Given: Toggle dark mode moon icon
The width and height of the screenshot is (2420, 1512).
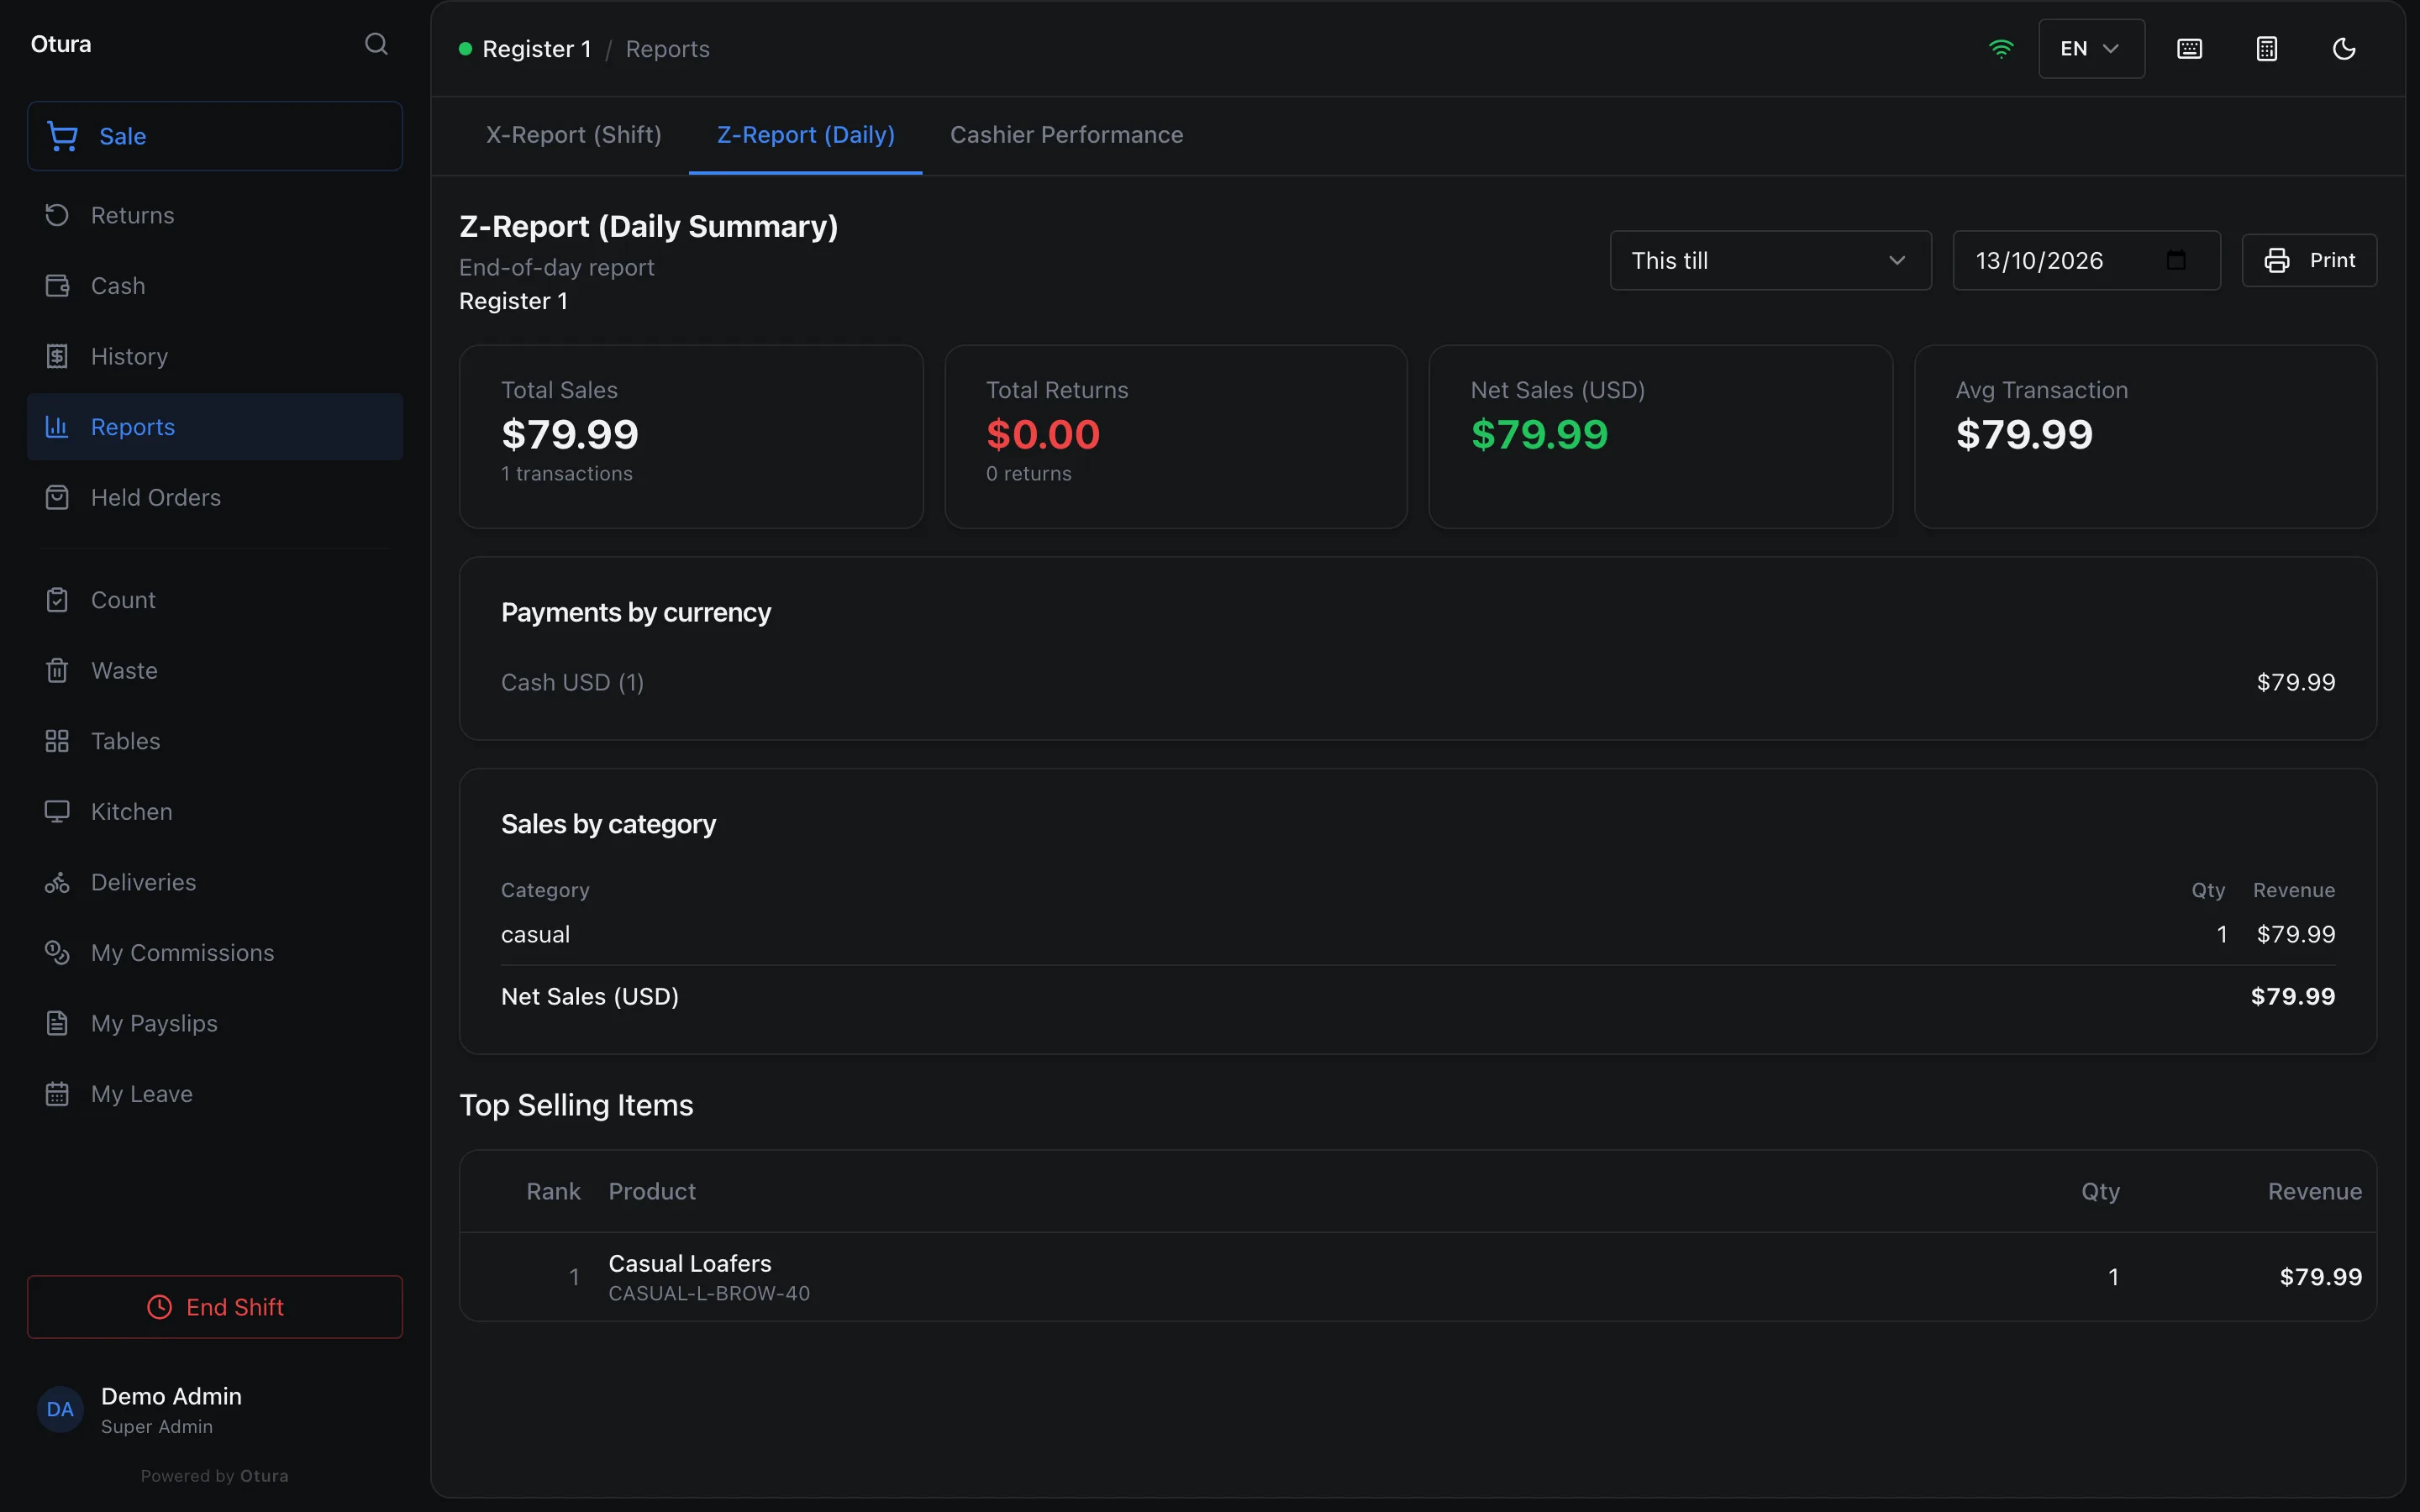Looking at the screenshot, I should click(x=2344, y=49).
